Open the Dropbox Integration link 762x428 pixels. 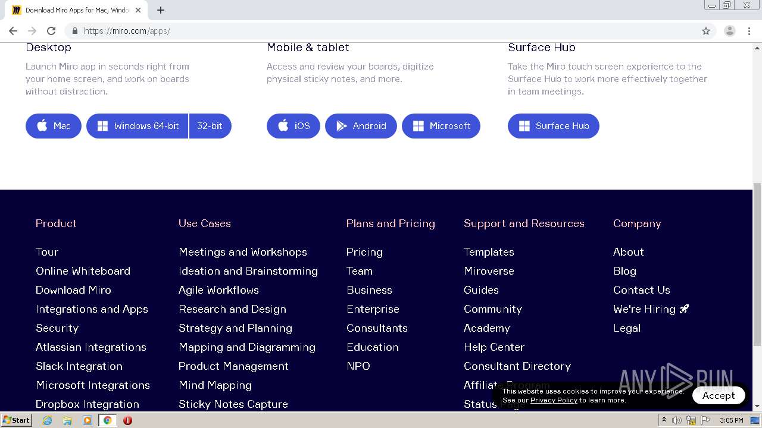pyautogui.click(x=88, y=404)
